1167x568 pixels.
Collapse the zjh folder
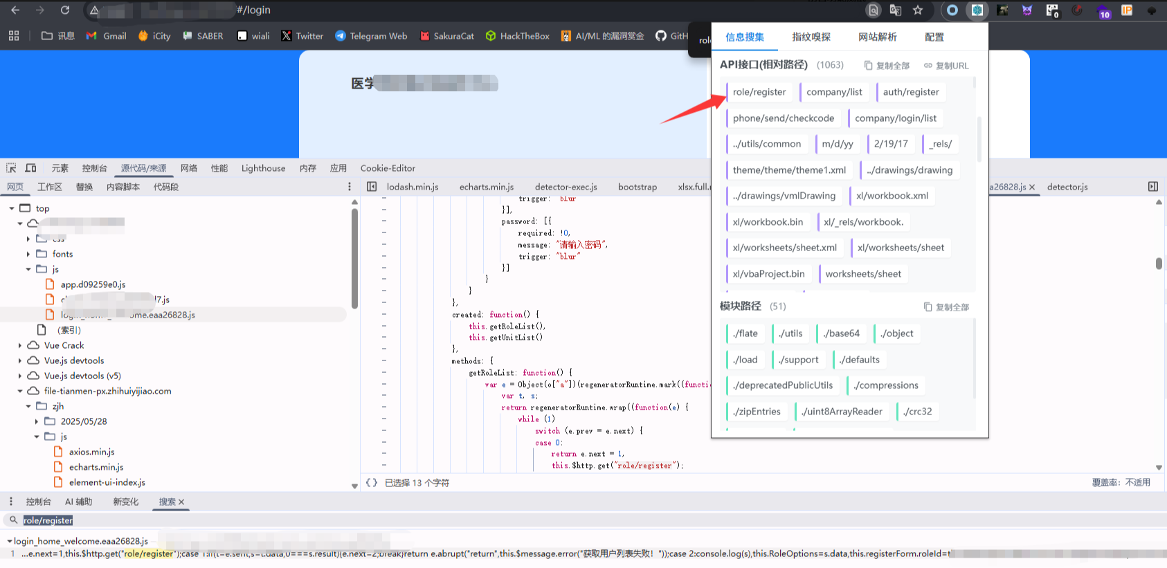tap(28, 406)
